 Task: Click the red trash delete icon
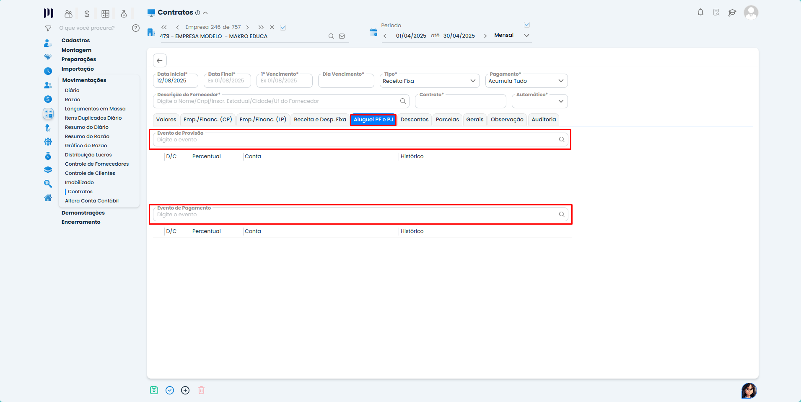click(201, 390)
